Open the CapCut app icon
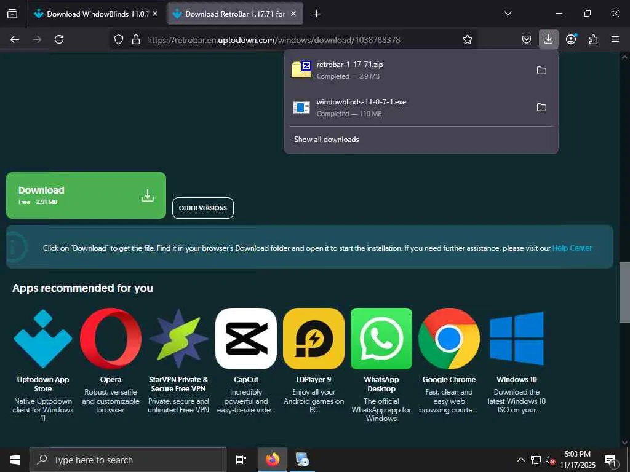The height and width of the screenshot is (472, 630). point(246,339)
